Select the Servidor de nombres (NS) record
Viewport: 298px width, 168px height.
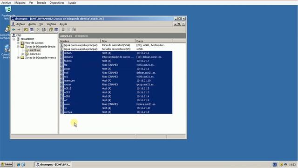[116, 49]
